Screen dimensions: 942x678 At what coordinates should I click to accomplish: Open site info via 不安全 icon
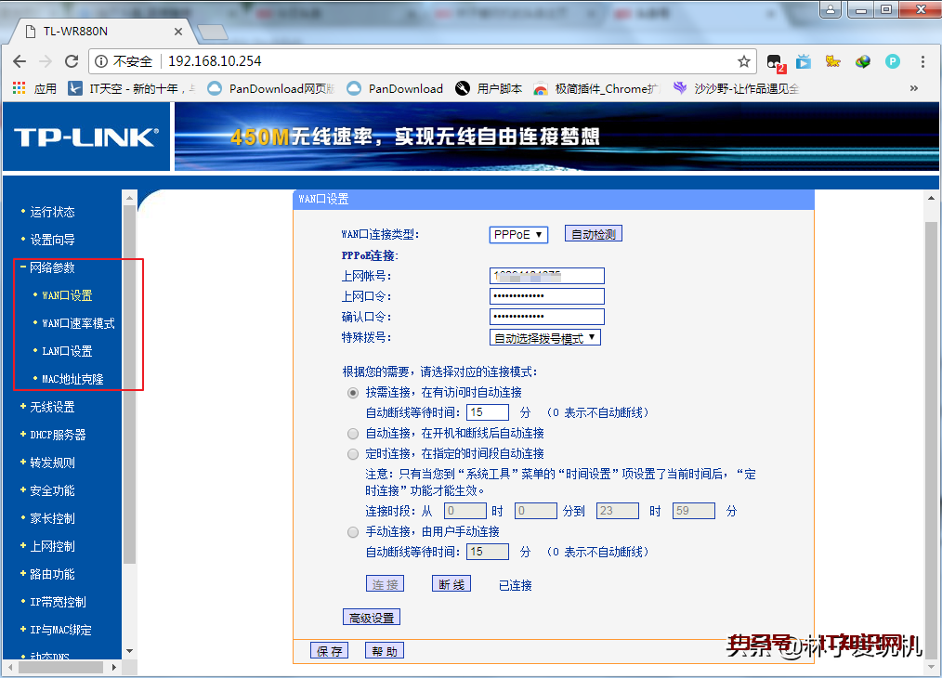click(110, 60)
